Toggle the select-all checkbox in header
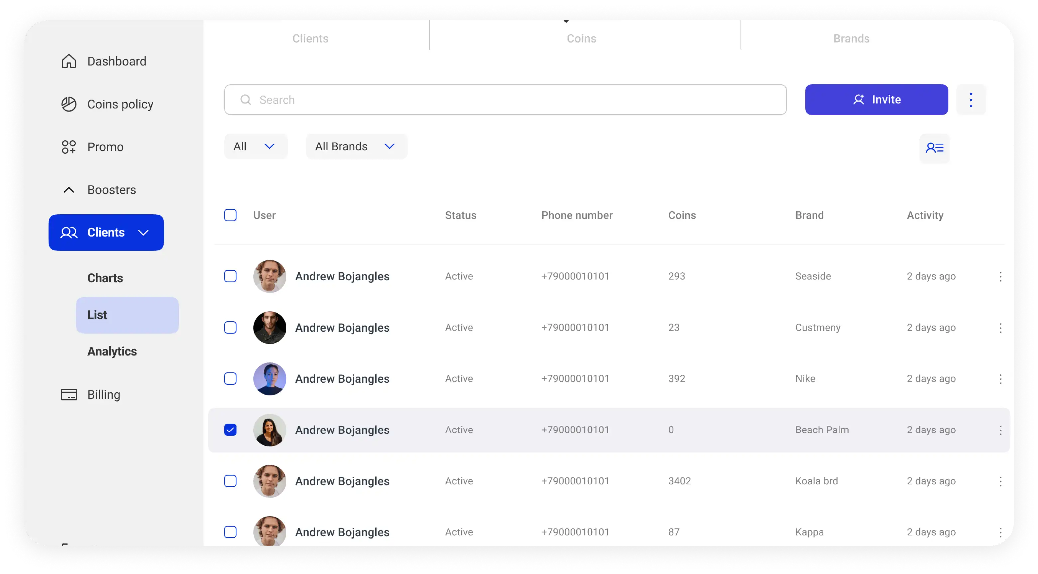 tap(230, 215)
